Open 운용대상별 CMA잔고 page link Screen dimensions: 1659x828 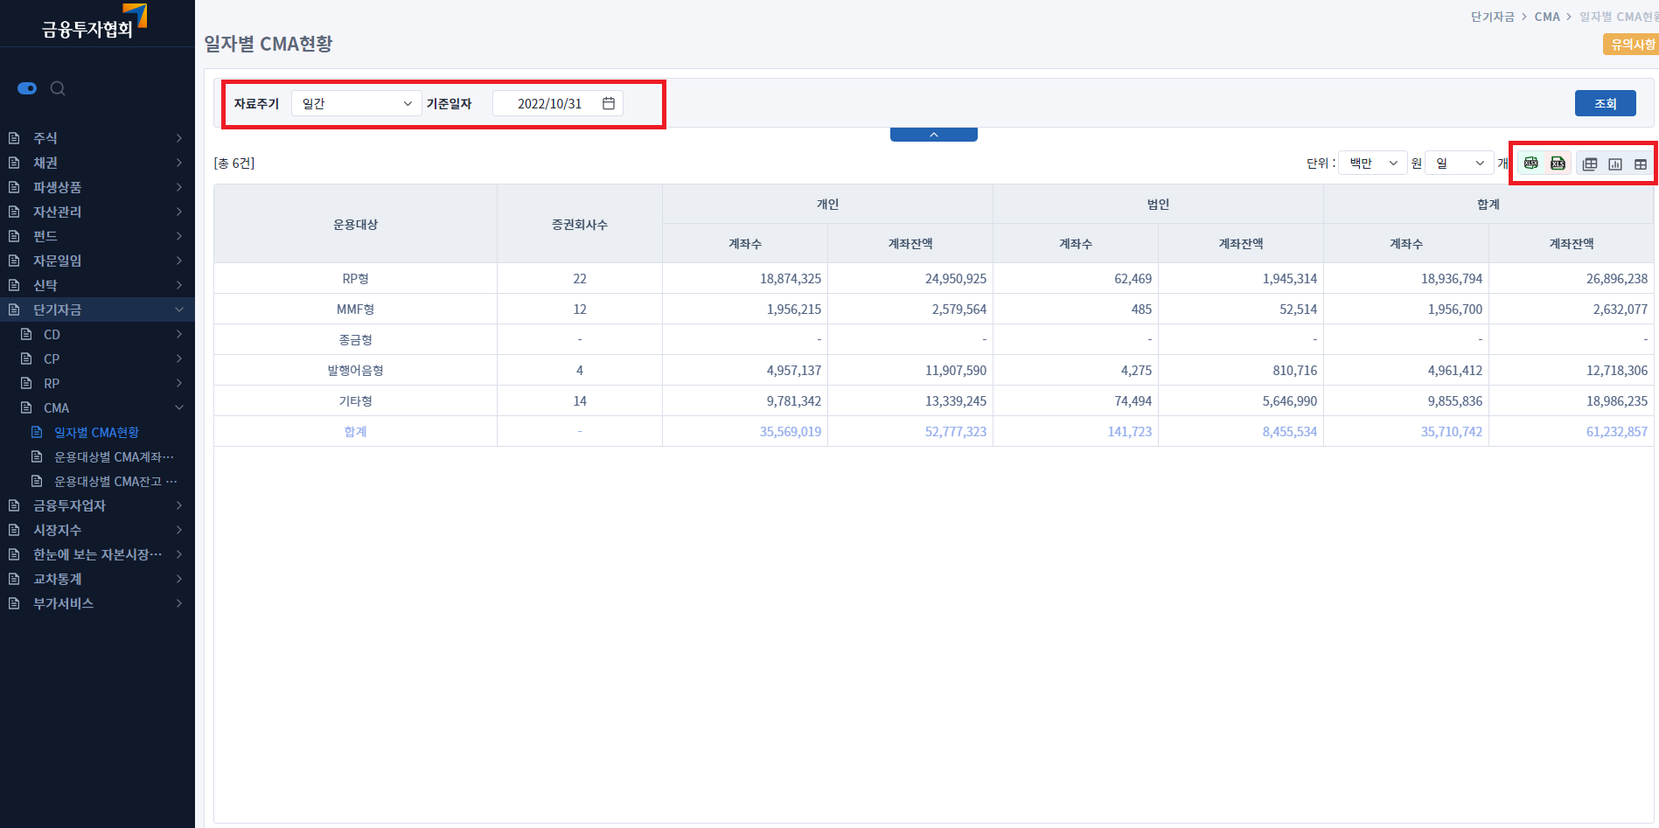(x=115, y=481)
